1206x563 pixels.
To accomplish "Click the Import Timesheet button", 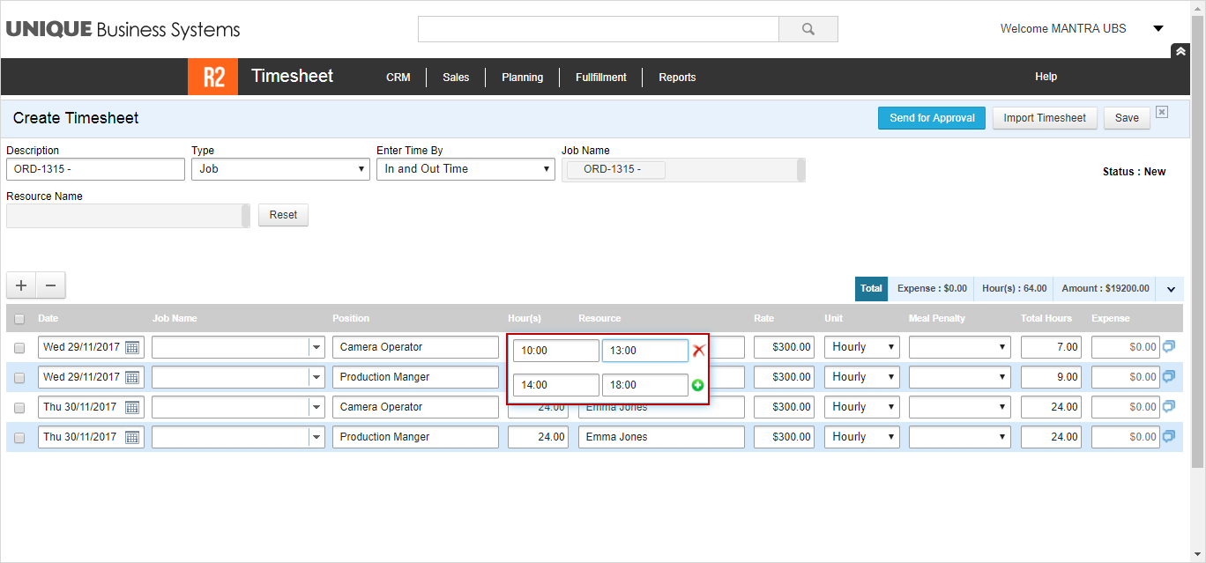I will click(1045, 118).
